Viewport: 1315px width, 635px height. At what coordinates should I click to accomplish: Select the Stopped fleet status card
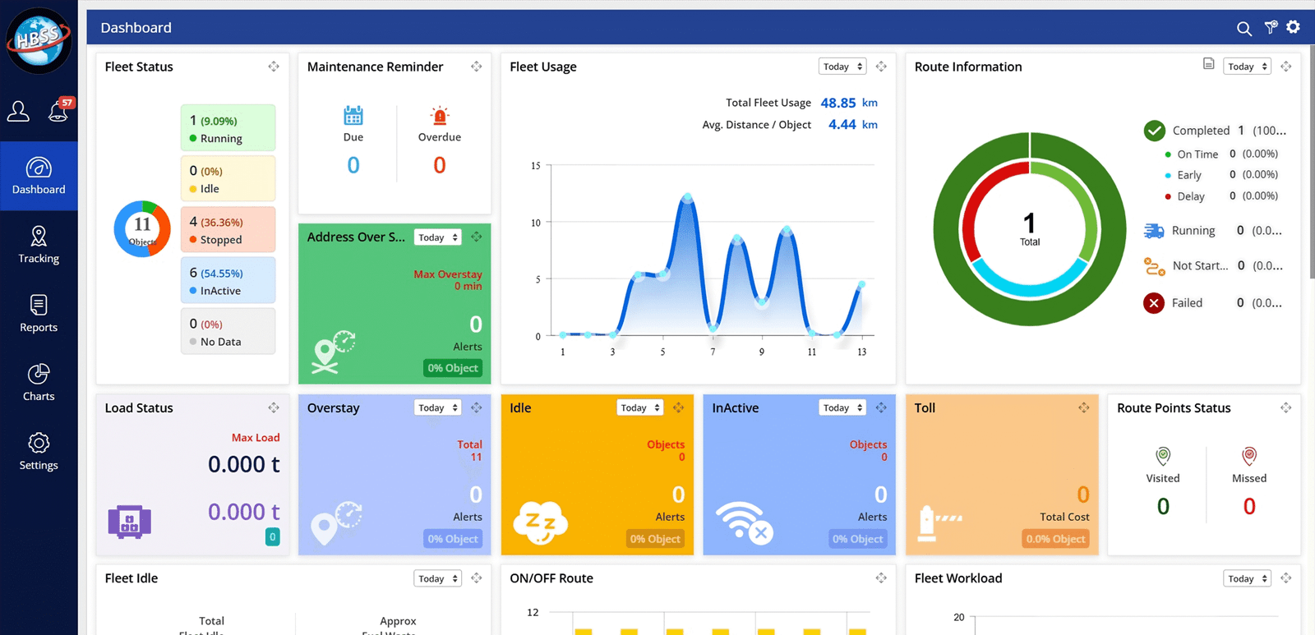(x=228, y=230)
